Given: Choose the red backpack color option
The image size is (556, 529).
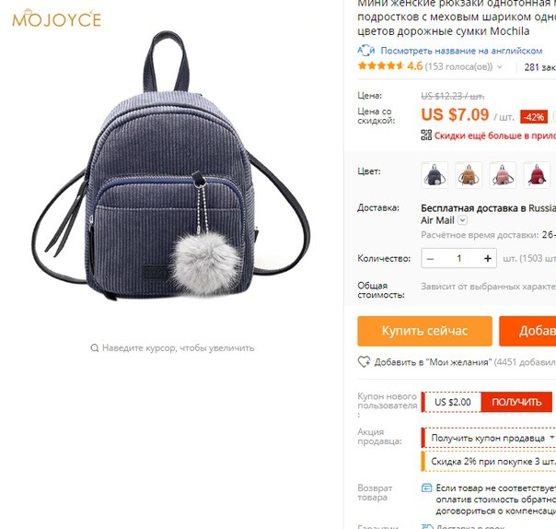Looking at the screenshot, I should click(x=537, y=175).
